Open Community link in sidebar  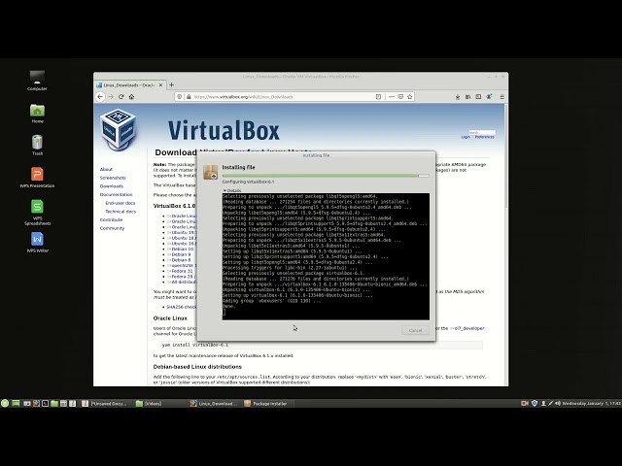pos(112,228)
